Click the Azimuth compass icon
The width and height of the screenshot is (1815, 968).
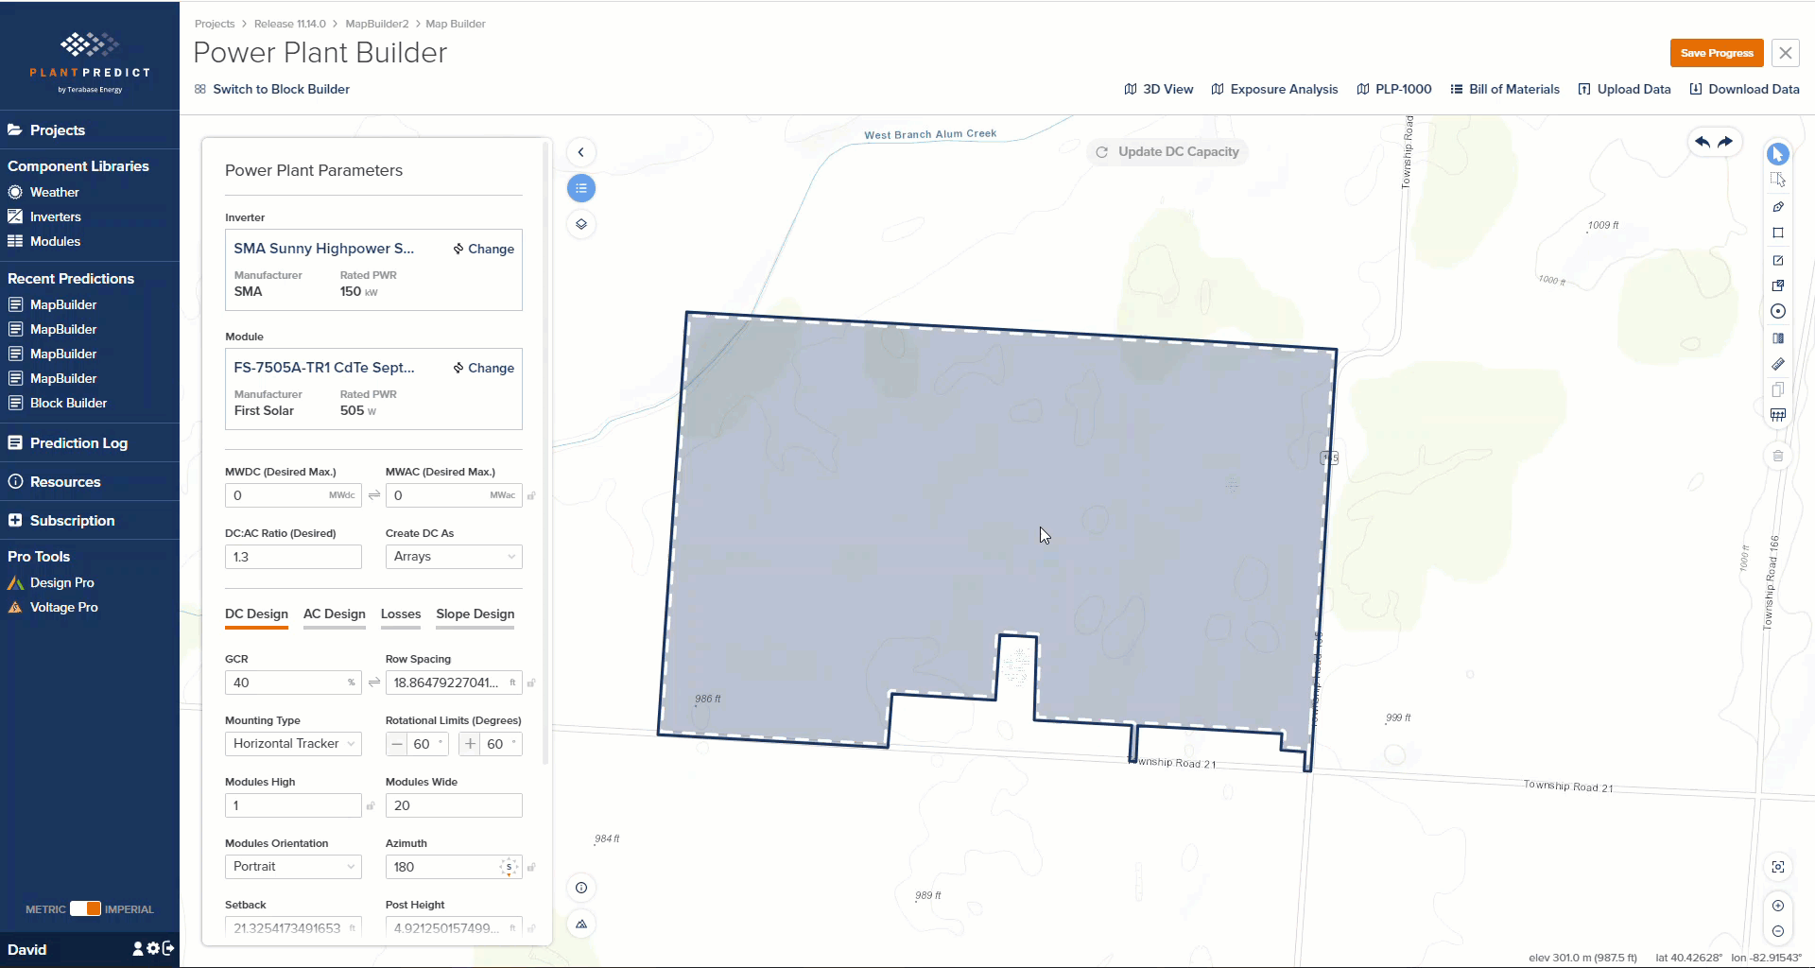(509, 867)
